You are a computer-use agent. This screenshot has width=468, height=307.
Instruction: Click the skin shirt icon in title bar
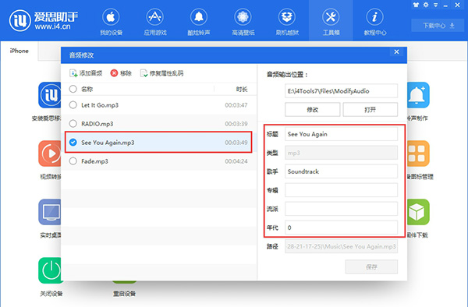pyautogui.click(x=416, y=5)
